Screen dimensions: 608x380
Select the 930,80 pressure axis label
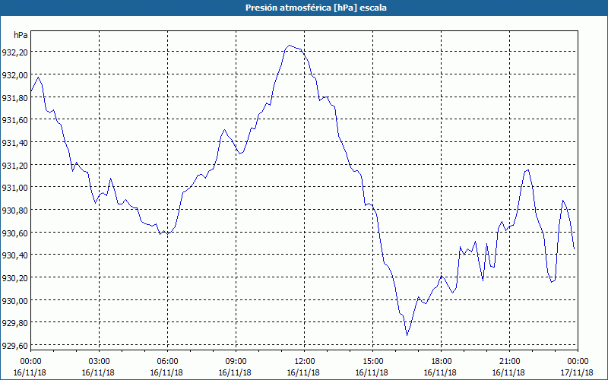click(x=14, y=211)
